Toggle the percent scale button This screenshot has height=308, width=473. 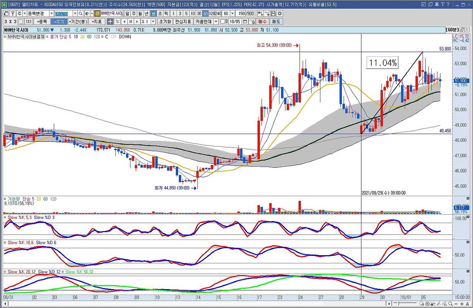click(x=117, y=21)
